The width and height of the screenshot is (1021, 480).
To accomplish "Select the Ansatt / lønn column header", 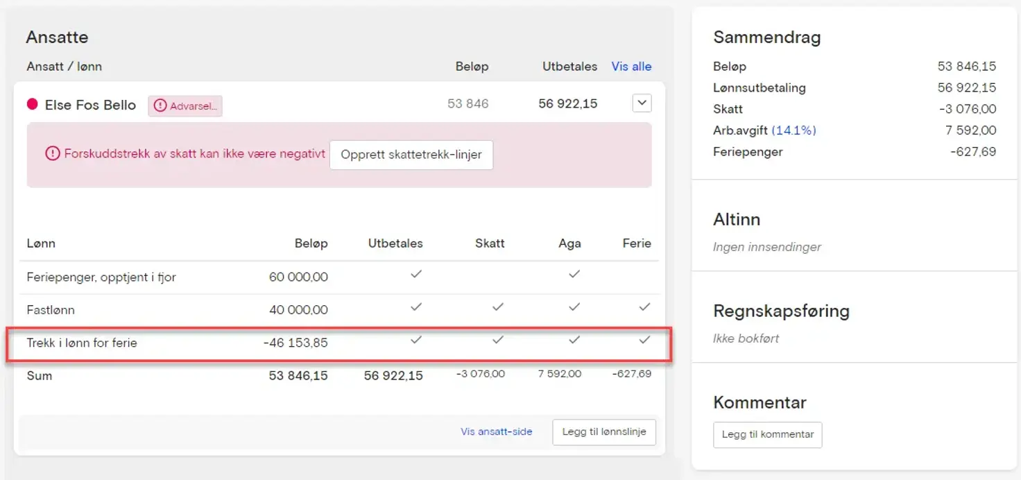I will pyautogui.click(x=64, y=67).
